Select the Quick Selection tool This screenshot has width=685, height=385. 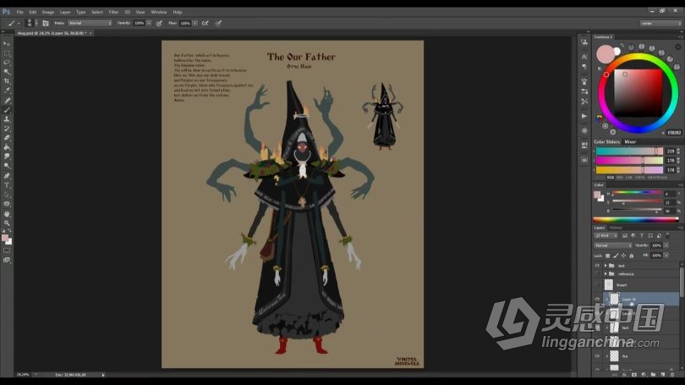(x=7, y=72)
